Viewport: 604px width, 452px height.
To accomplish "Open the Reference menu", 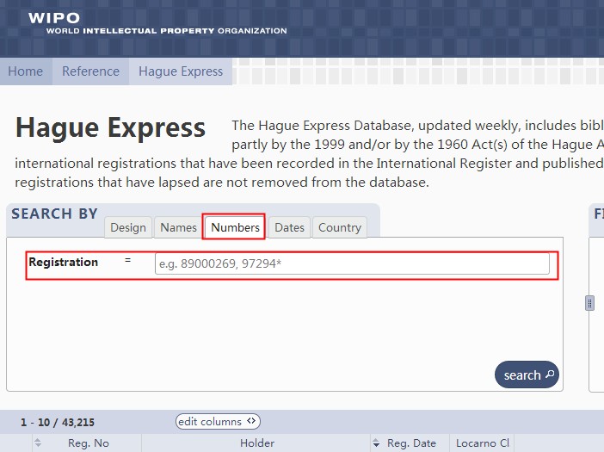I will tap(90, 71).
